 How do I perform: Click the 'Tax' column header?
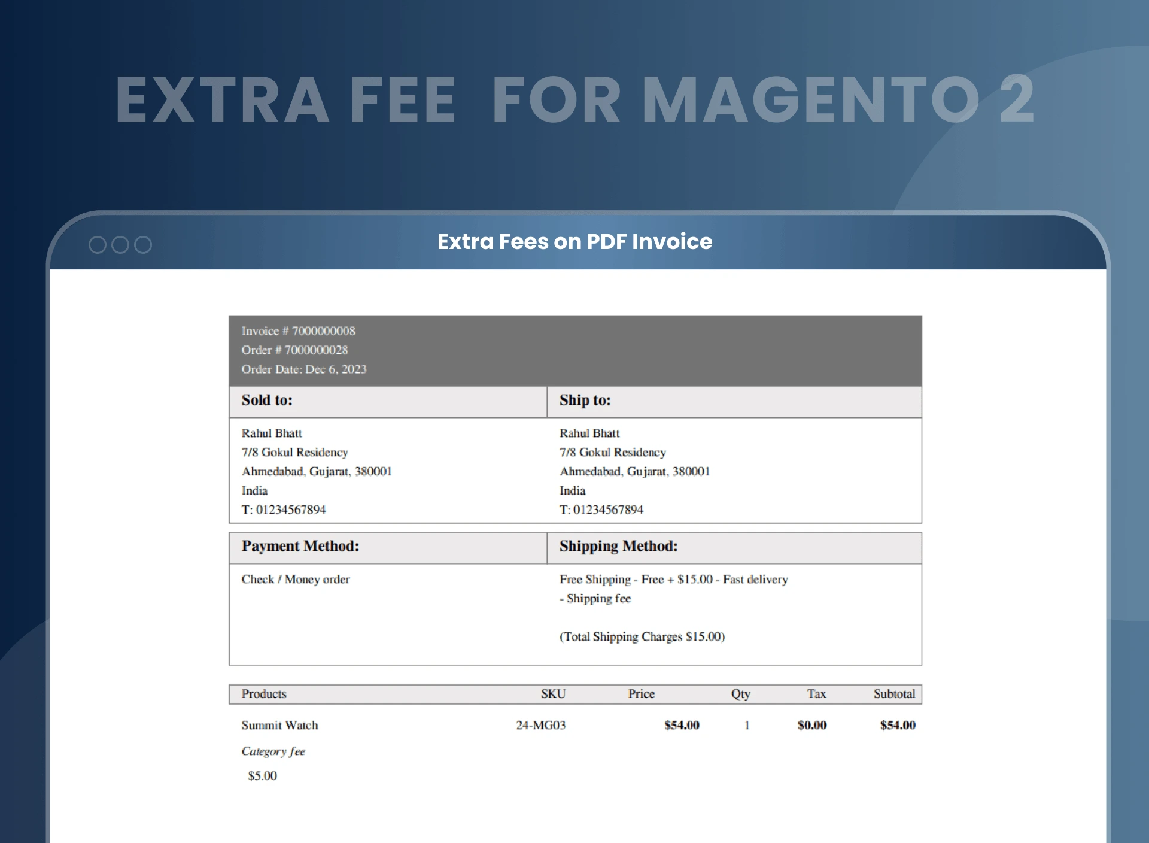[x=817, y=694]
